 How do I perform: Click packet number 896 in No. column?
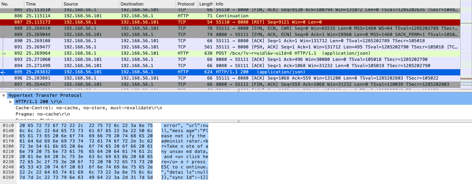(18, 78)
